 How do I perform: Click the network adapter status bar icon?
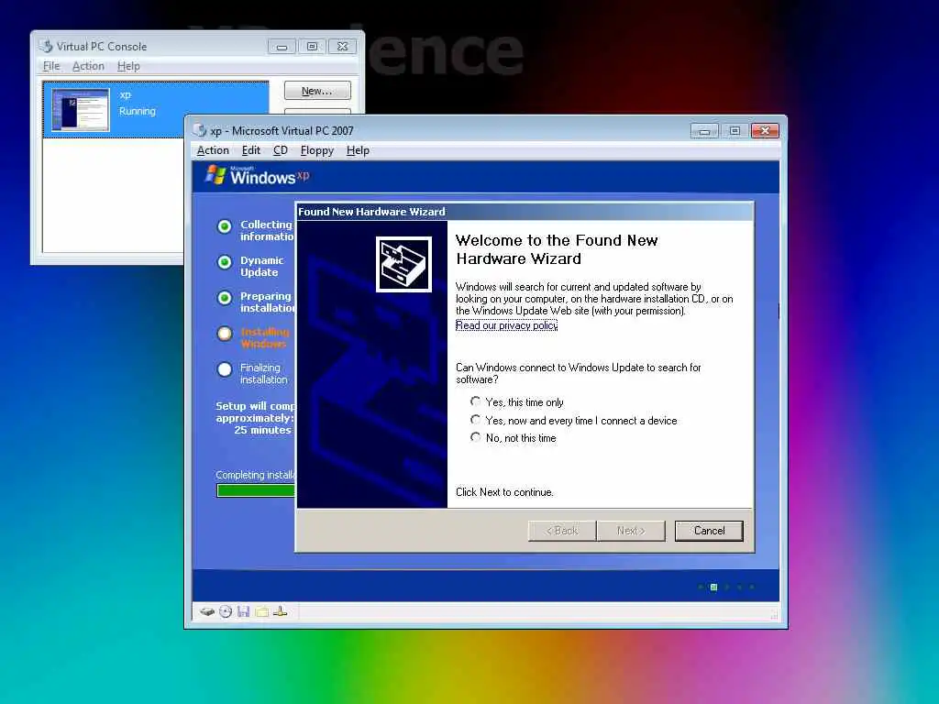tap(281, 611)
